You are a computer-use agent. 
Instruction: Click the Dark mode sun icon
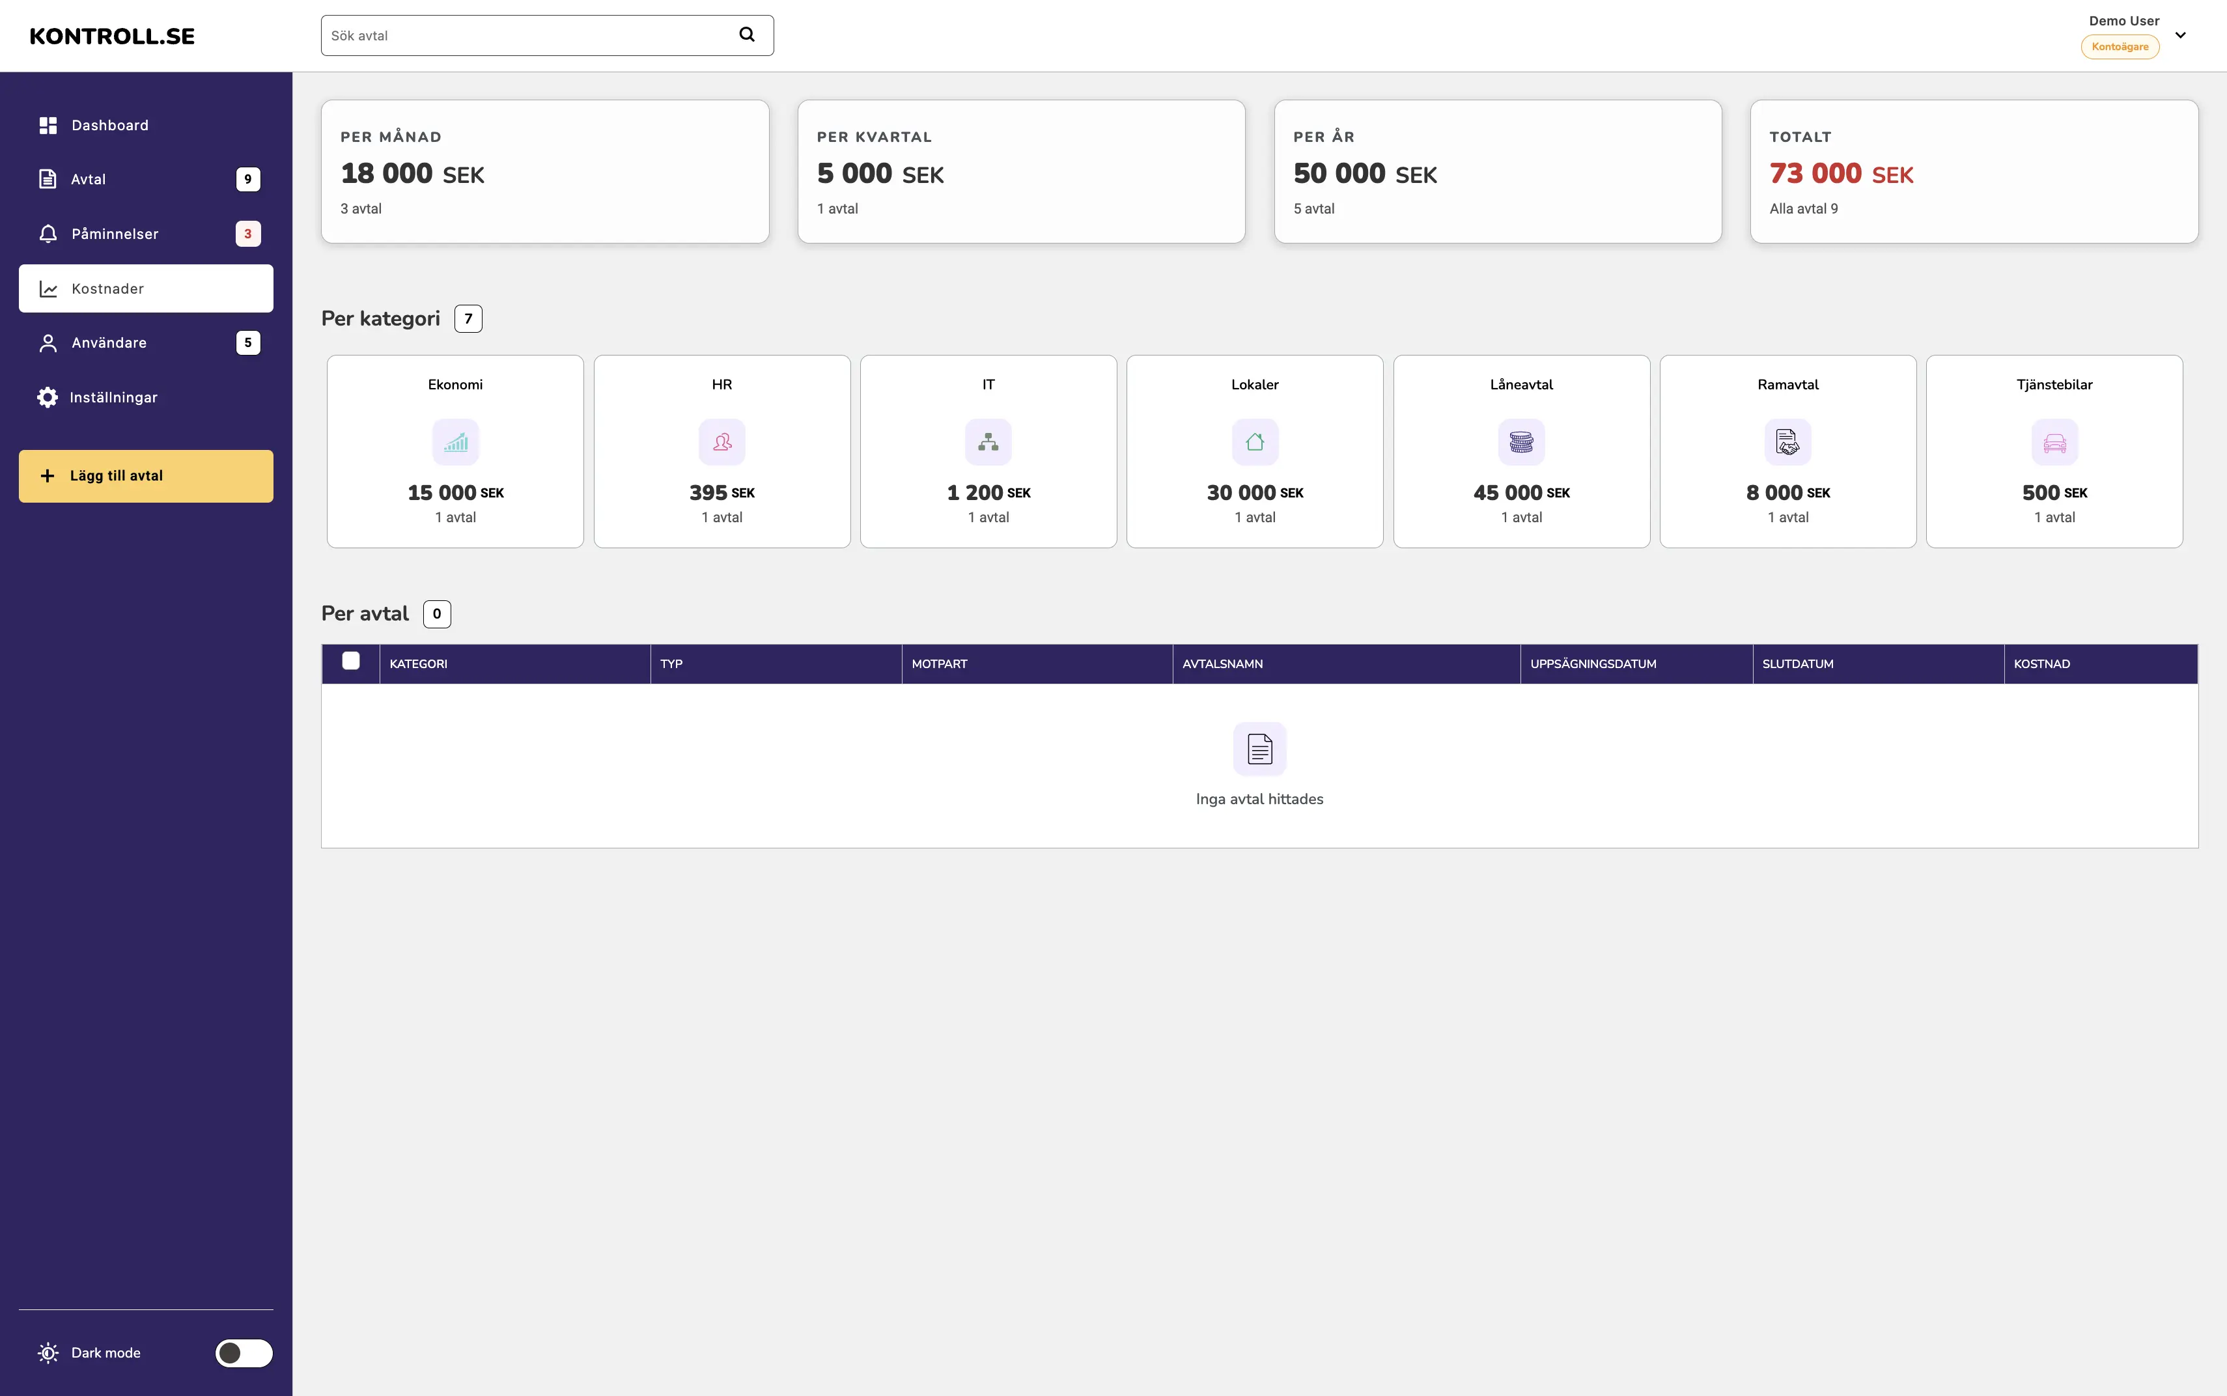click(x=48, y=1352)
